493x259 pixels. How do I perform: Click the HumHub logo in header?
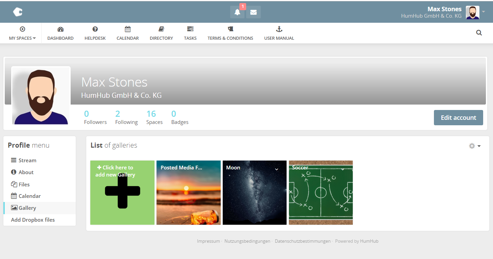pyautogui.click(x=18, y=12)
